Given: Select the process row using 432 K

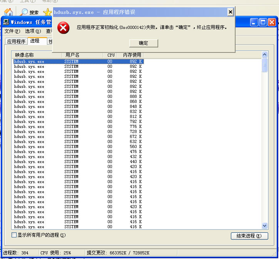Looking at the screenshot, I should 78,156.
